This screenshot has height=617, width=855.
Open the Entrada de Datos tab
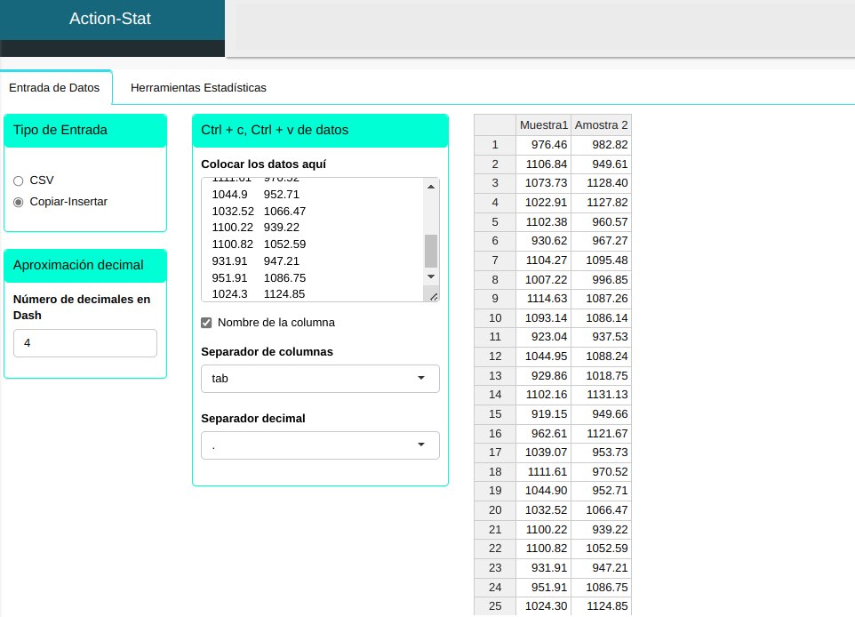tap(54, 88)
